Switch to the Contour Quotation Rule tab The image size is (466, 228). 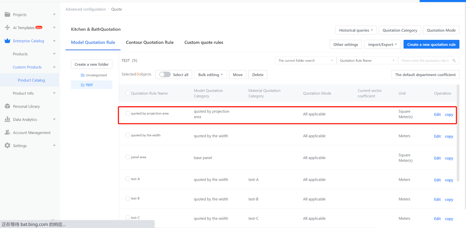click(x=150, y=43)
